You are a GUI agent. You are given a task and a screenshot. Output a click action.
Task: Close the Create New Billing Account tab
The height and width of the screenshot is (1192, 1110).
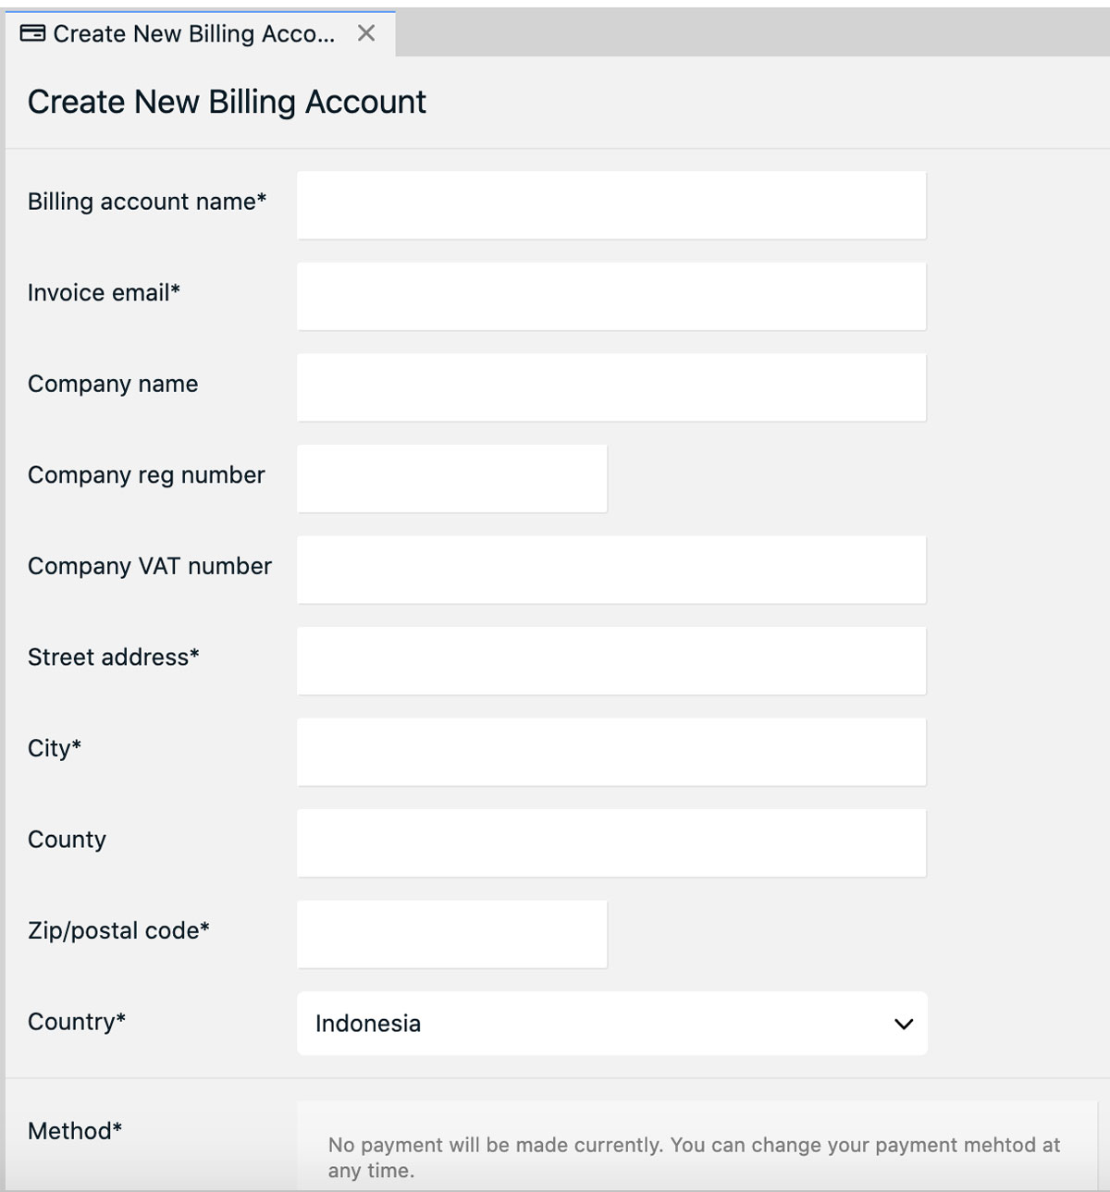click(364, 33)
